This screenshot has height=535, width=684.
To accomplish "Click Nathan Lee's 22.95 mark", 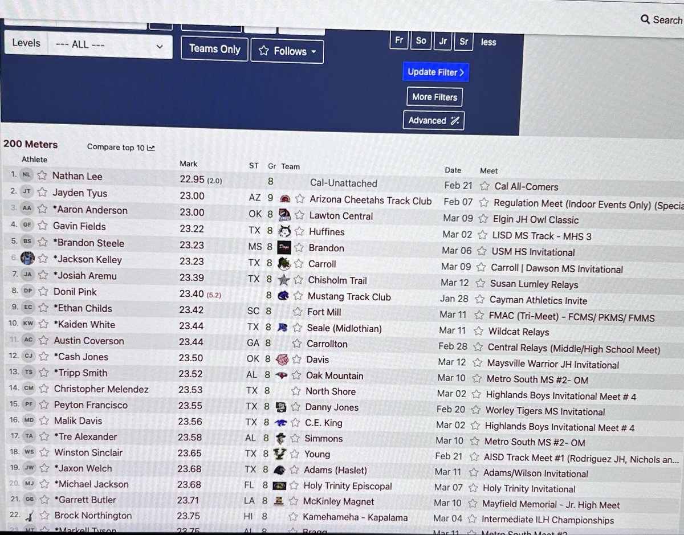I will [192, 179].
